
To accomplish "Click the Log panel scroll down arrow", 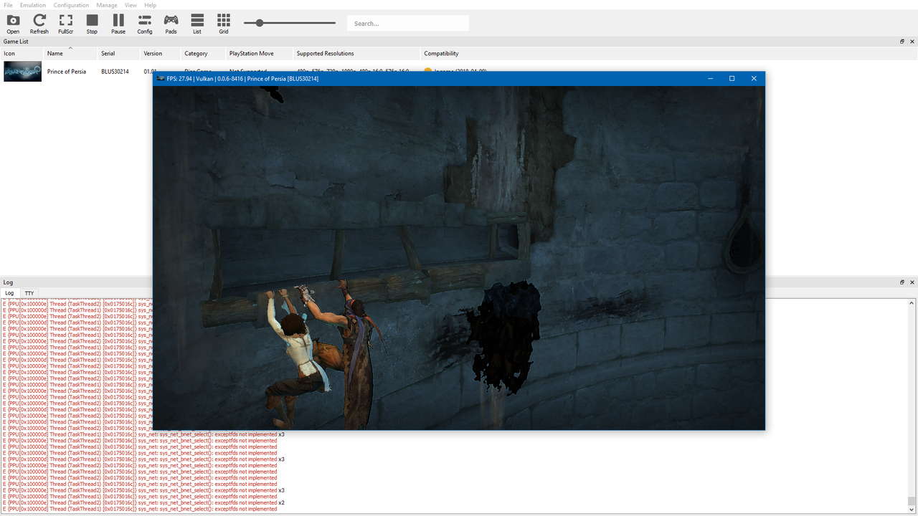I will click(912, 509).
